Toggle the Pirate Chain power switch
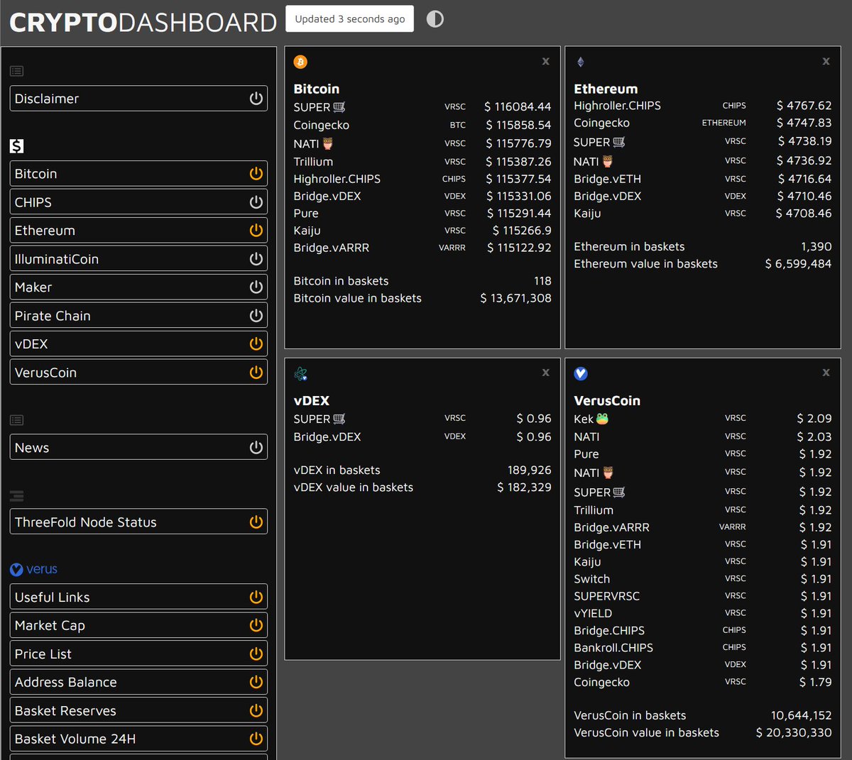The width and height of the screenshot is (852, 760). [256, 316]
